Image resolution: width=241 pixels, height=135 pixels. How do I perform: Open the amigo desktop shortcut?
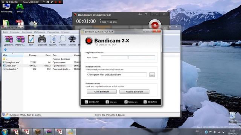coord(20,8)
